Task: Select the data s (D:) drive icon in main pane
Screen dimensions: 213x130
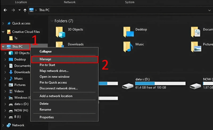Action: 128,86
